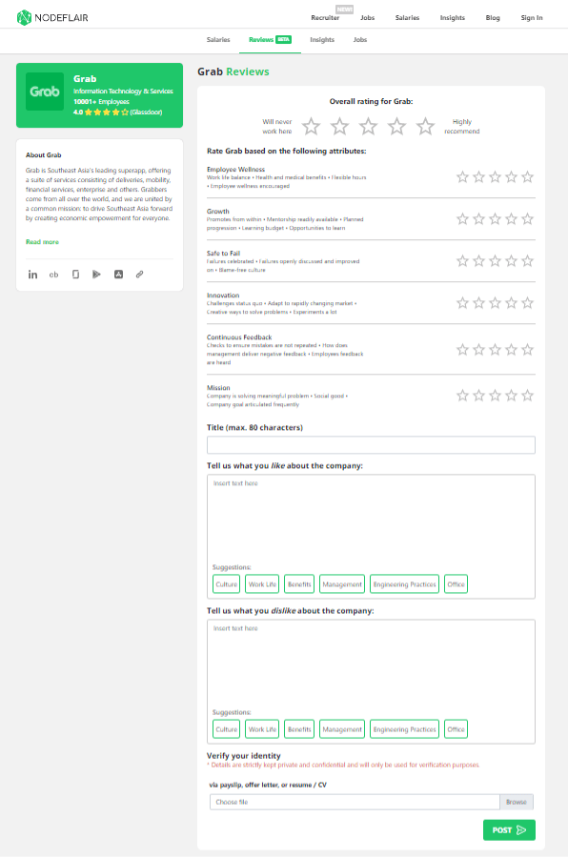Expand About Grab with Read more
Screen dimensions: 568x858
[42, 242]
